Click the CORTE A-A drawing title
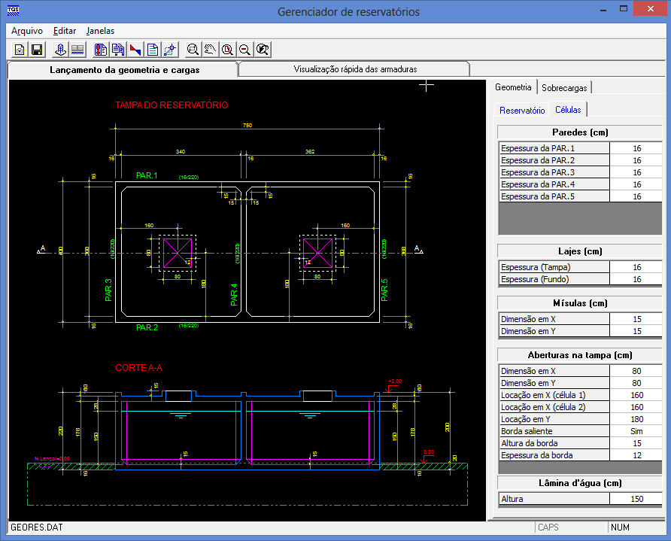The width and height of the screenshot is (671, 541). (x=138, y=368)
